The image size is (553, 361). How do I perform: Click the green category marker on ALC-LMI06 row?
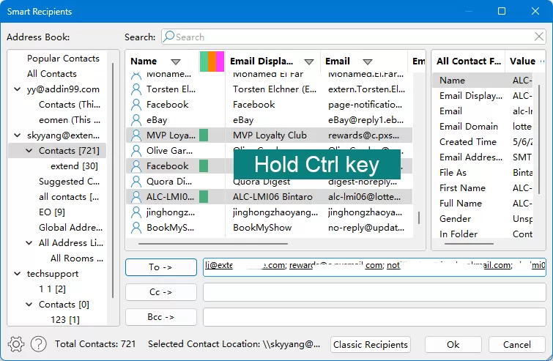tap(204, 197)
